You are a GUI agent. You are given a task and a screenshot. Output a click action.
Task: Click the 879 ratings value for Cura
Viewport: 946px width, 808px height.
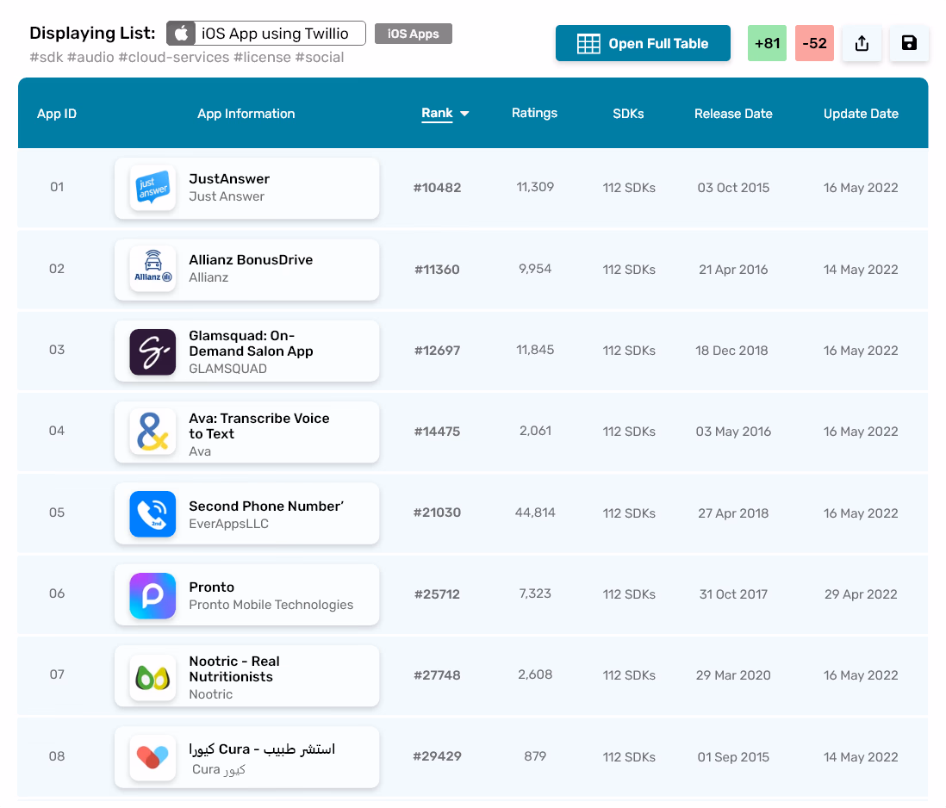tap(535, 756)
